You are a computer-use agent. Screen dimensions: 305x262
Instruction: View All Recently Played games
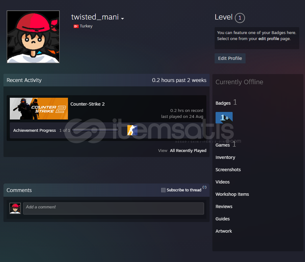click(188, 151)
